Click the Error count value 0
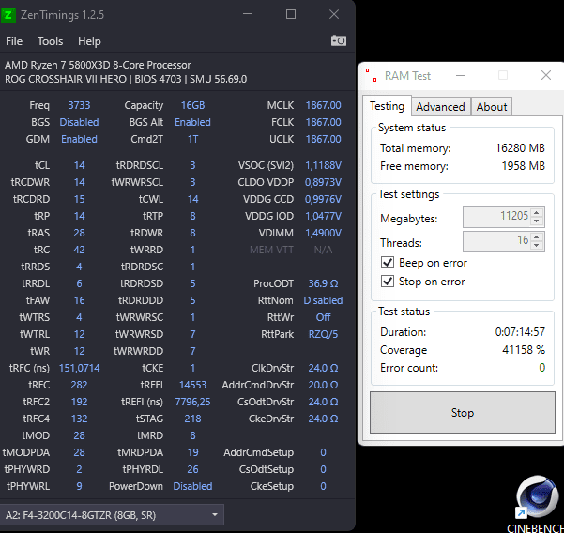564x533 pixels. pos(541,368)
